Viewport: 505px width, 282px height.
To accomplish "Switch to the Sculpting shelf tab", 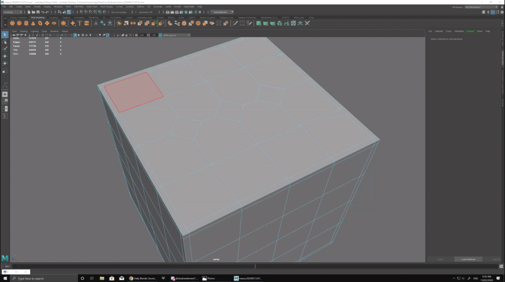I will click(54, 17).
